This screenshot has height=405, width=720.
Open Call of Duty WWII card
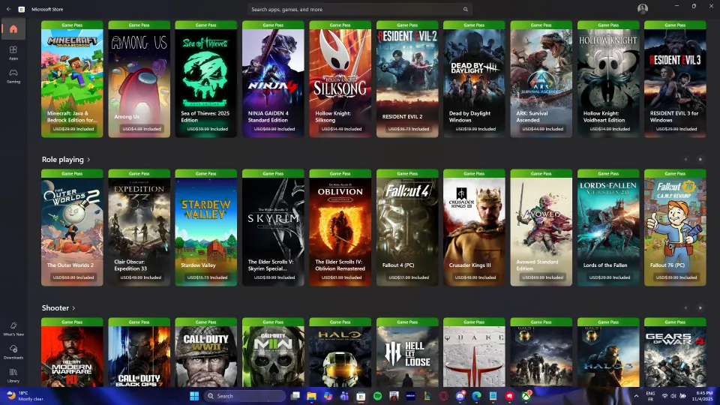pos(205,352)
